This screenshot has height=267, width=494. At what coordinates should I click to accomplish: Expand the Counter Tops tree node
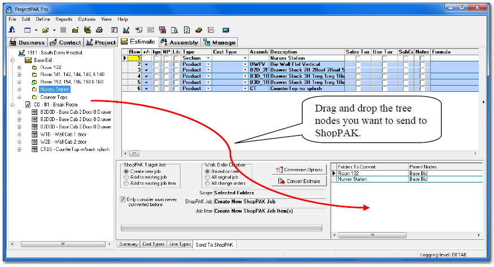click(x=19, y=97)
